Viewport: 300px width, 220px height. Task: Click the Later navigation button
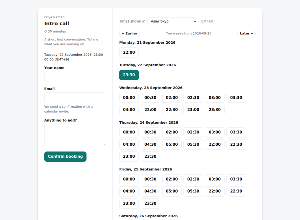pyautogui.click(x=246, y=33)
